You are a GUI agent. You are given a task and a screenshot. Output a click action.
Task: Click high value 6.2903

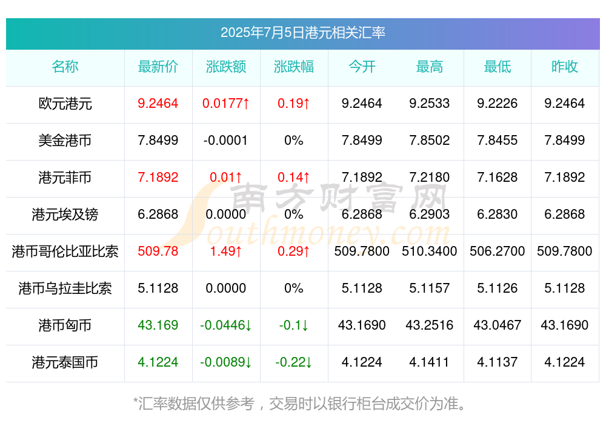(430, 214)
